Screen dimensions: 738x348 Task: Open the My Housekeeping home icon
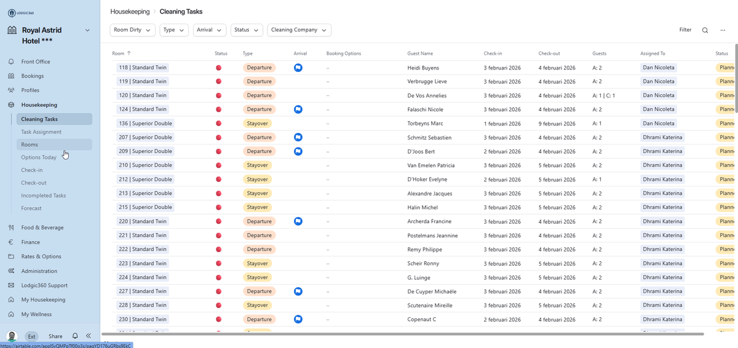pos(11,300)
